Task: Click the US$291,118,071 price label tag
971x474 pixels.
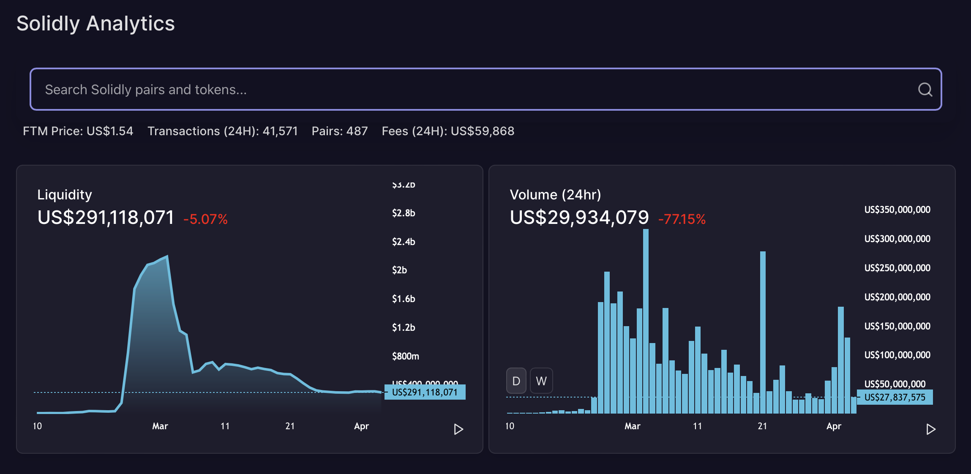Action: click(425, 392)
